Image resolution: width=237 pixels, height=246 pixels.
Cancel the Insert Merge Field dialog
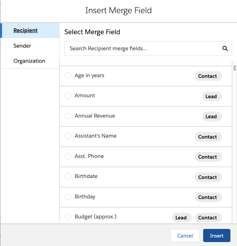pos(185,236)
